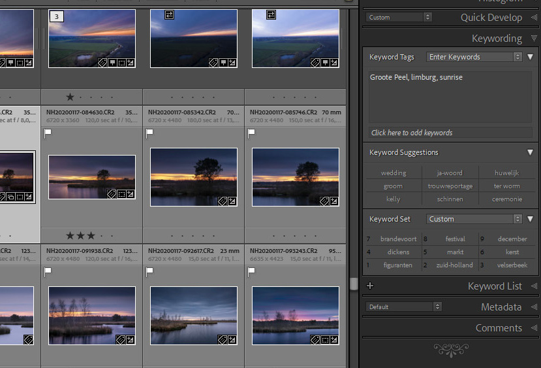
Task: Click the third rating star of NH20200117-084630.CR2
Action: 91,236
